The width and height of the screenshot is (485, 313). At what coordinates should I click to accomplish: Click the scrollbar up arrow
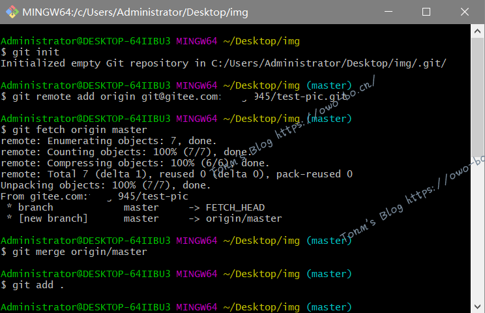click(477, 31)
